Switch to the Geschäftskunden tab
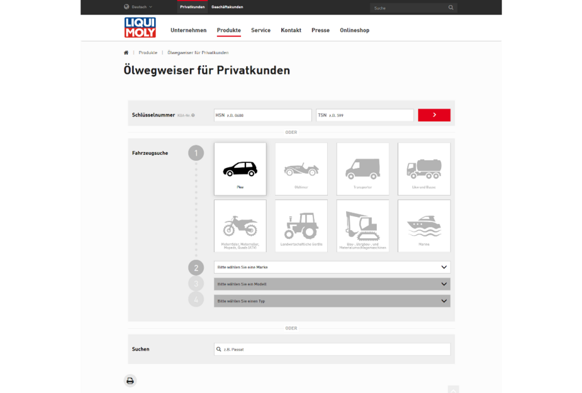Viewport: 582px width, 393px height. [x=227, y=7]
